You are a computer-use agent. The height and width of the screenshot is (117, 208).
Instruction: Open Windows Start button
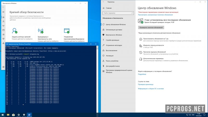(3, 115)
